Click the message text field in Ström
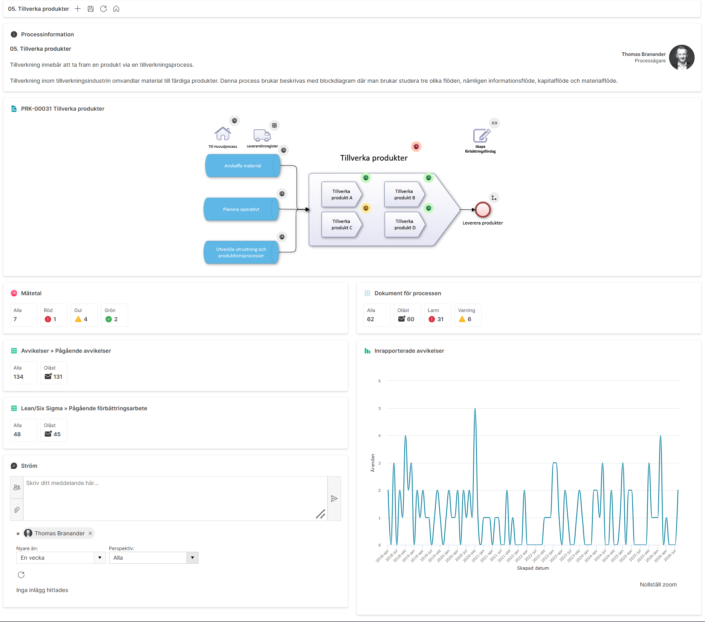 175,499
